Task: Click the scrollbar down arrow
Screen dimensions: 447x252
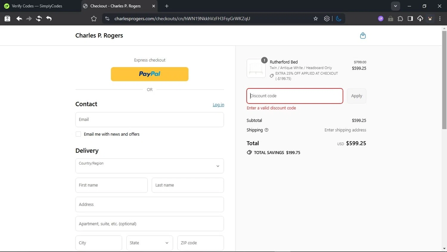Action: [444, 248]
